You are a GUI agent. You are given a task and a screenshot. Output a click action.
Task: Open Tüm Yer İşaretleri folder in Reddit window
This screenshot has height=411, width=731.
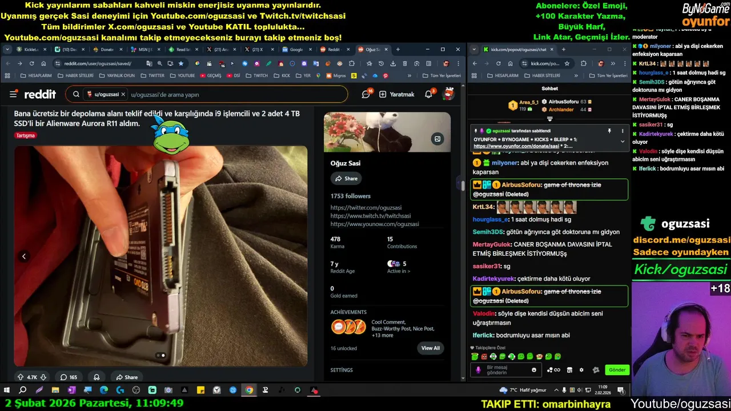[x=442, y=75]
